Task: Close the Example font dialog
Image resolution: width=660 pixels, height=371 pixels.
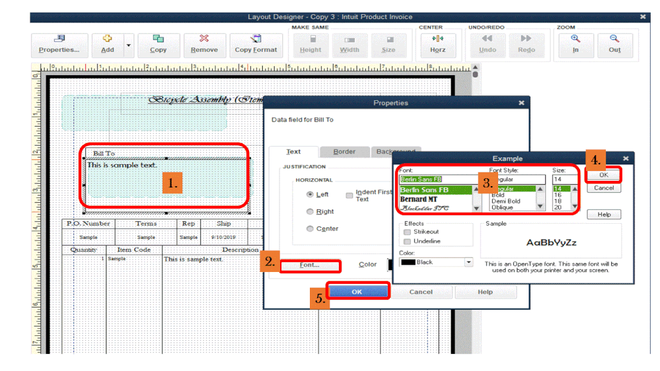Action: pos(626,158)
